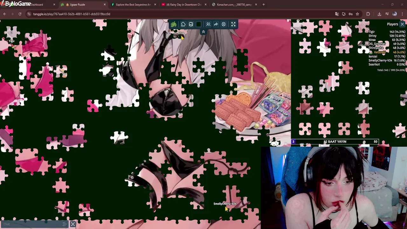Screen dimensions: 407x229
Task: Open the password manager key icon
Action: 350,14
